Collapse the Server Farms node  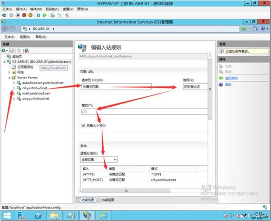[9, 78]
